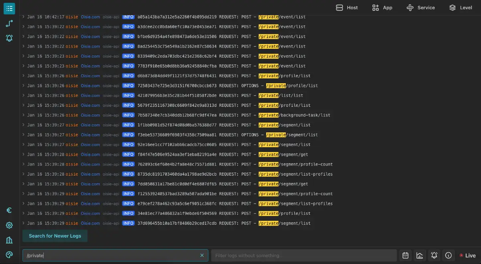Open the organization building icon
This screenshot has width=481, height=264.
(x=9, y=240)
